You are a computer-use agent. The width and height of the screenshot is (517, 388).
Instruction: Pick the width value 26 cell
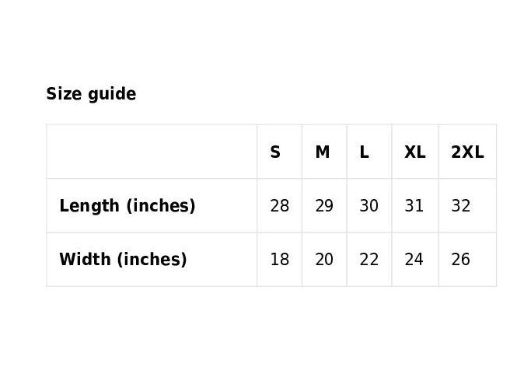[461, 259]
